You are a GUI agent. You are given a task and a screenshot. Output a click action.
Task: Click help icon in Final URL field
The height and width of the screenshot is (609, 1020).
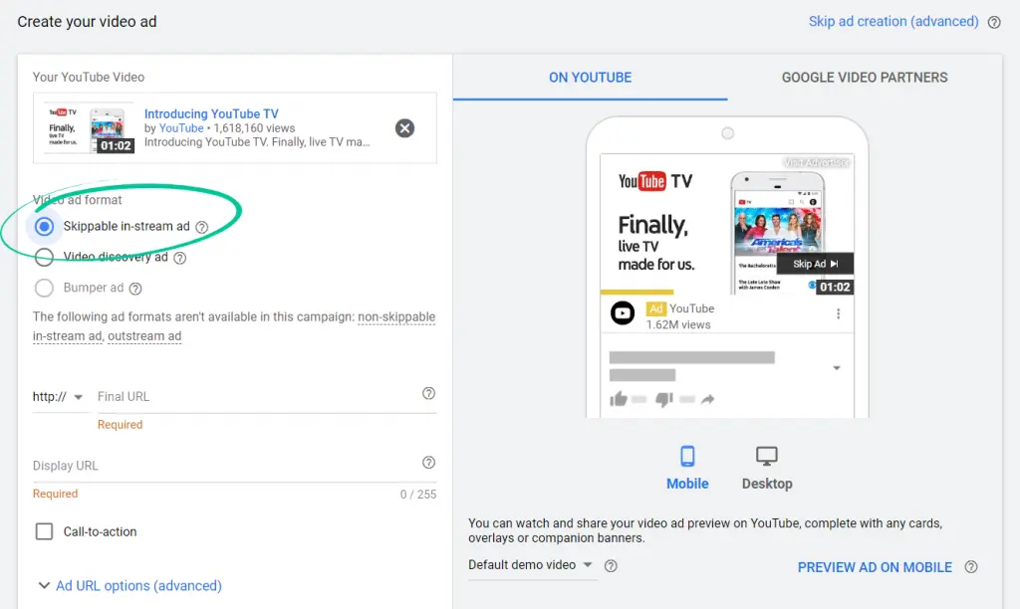(x=428, y=393)
